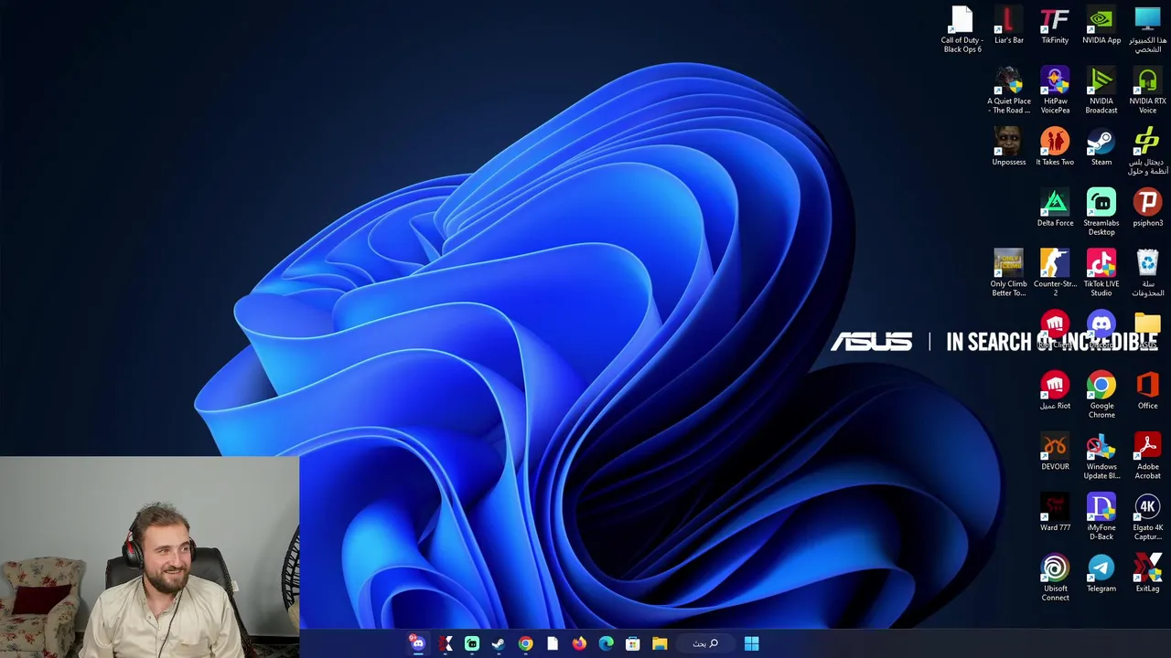Click the webcam overlay video
Viewport: 1171px width, 658px height.
click(x=149, y=557)
